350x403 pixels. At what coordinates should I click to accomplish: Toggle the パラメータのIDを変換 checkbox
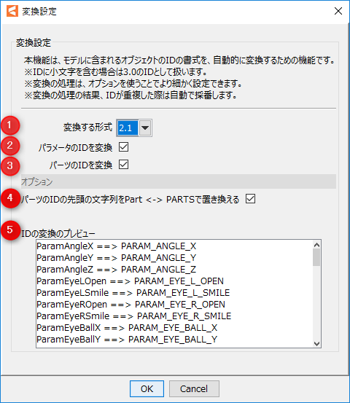[x=123, y=147]
